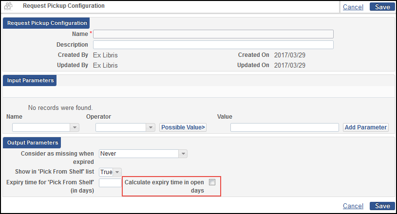Click the top Cancel link
The width and height of the screenshot is (397, 214).
353,7
